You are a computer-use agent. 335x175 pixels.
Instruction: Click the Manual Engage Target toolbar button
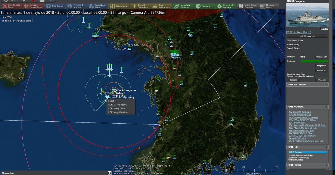coord(33,6)
